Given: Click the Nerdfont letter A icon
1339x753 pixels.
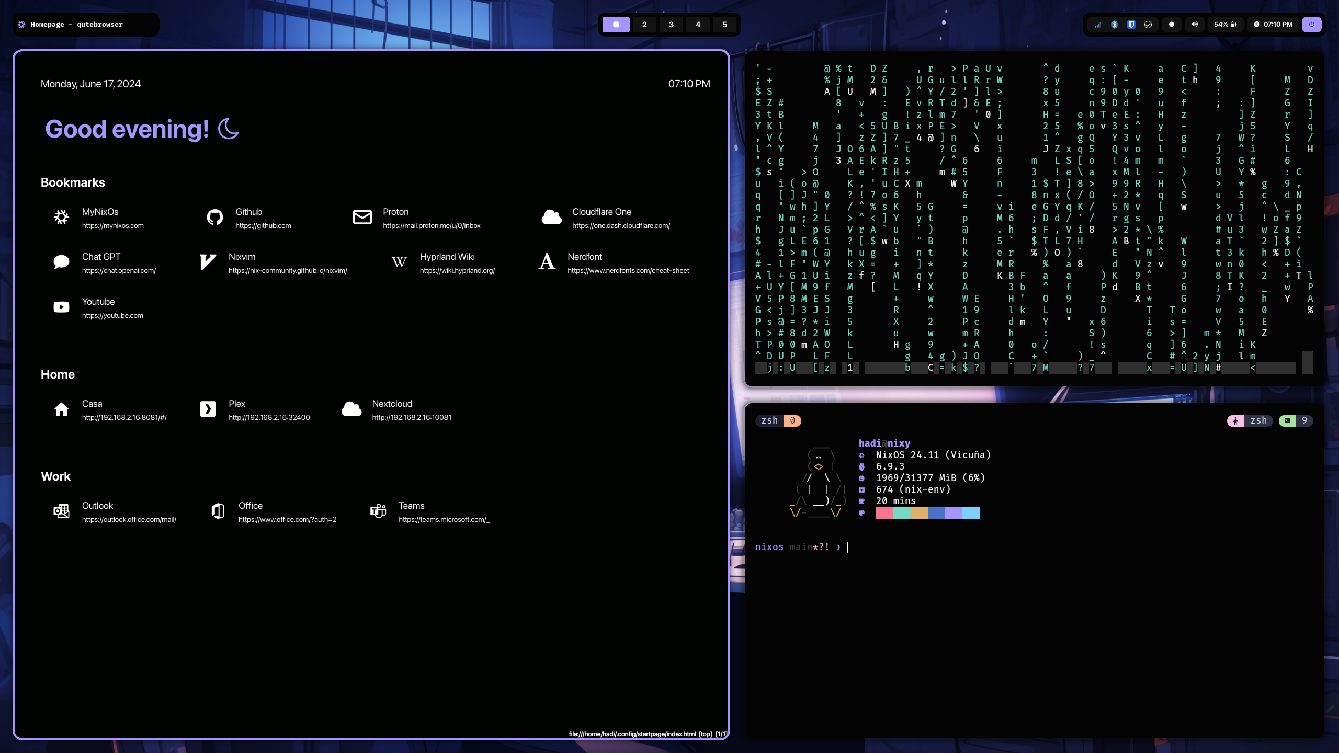Looking at the screenshot, I should click(547, 262).
